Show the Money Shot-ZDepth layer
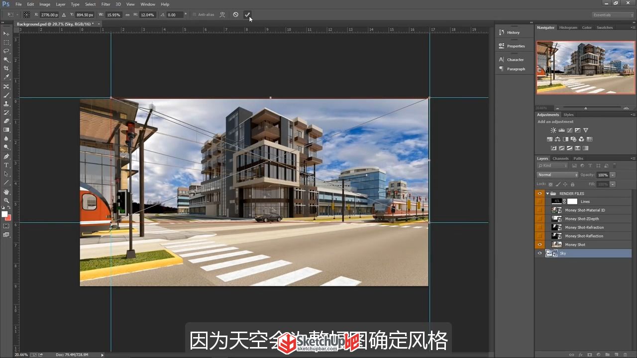The width and height of the screenshot is (637, 358). tap(539, 219)
